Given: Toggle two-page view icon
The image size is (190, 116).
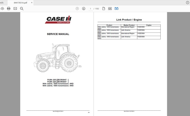Looking at the screenshot, I should pyautogui.click(x=117, y=9).
